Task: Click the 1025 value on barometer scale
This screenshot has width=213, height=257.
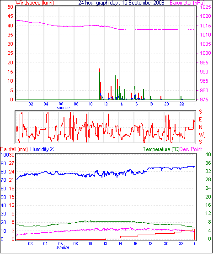Action: pyautogui.click(x=205, y=7)
